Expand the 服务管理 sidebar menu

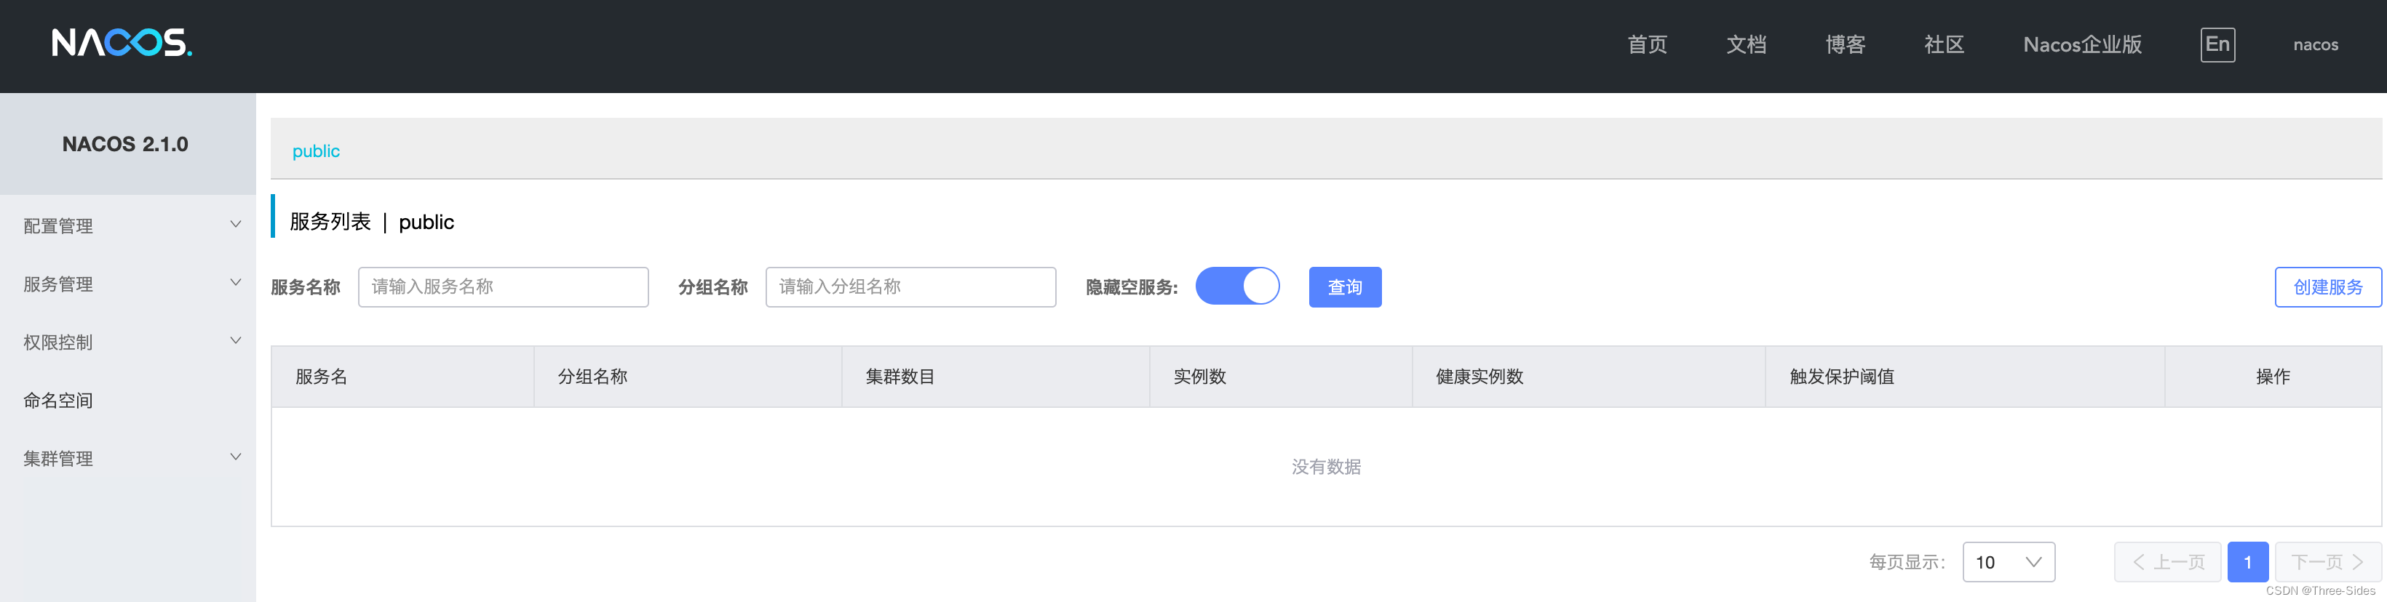point(128,284)
